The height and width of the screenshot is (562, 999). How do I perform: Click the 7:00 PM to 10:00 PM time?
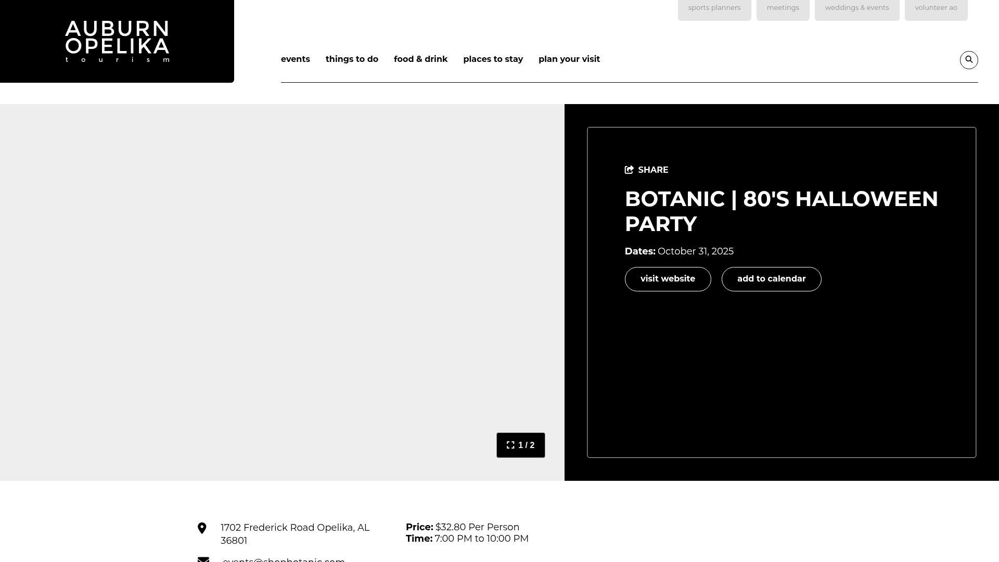(x=482, y=539)
